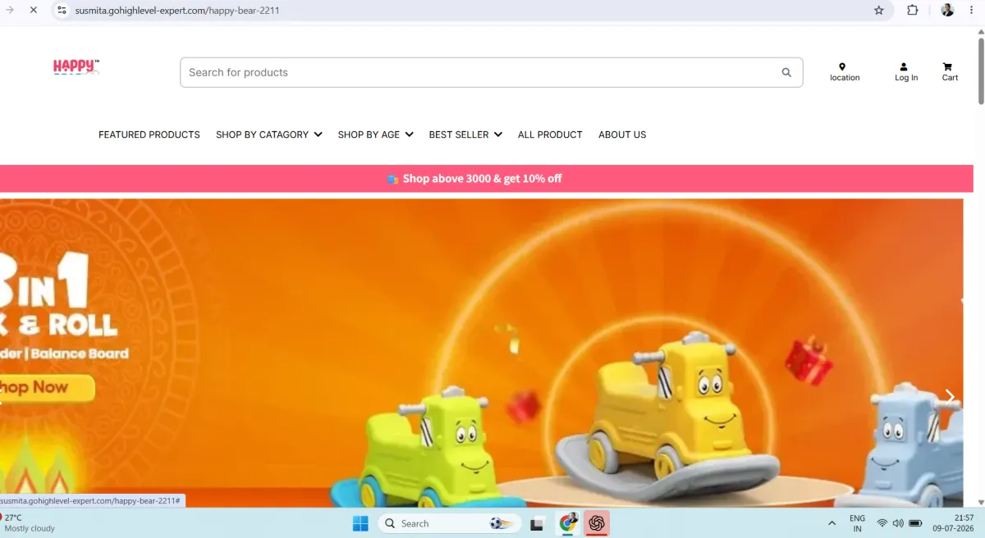Open the shopping Cart icon

pos(947,67)
